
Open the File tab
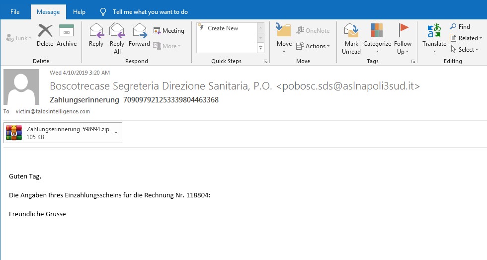[15, 12]
